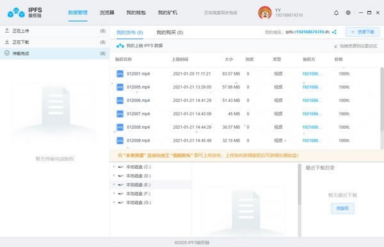Expand 本地磁盘 (G:) tree node
Screen dimensions: 384x247
point(114,202)
